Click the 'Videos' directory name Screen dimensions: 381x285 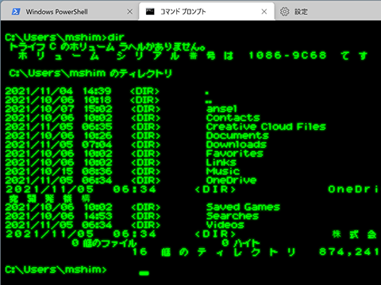click(225, 225)
